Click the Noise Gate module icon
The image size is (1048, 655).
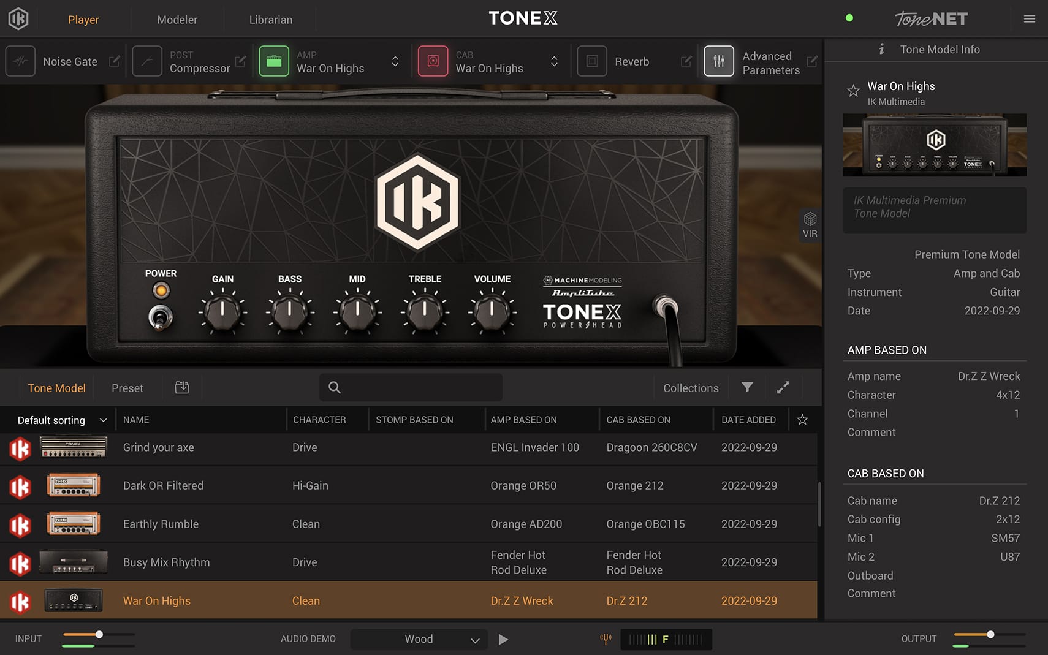[x=20, y=61]
